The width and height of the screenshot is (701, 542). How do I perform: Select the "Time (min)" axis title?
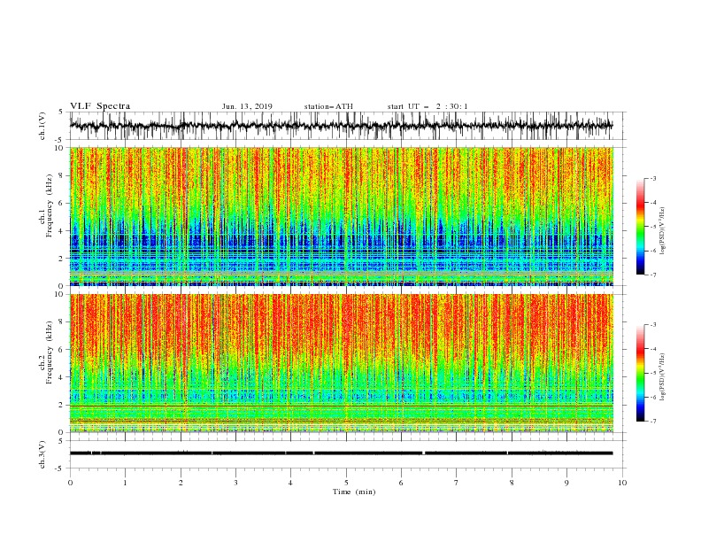pyautogui.click(x=354, y=492)
